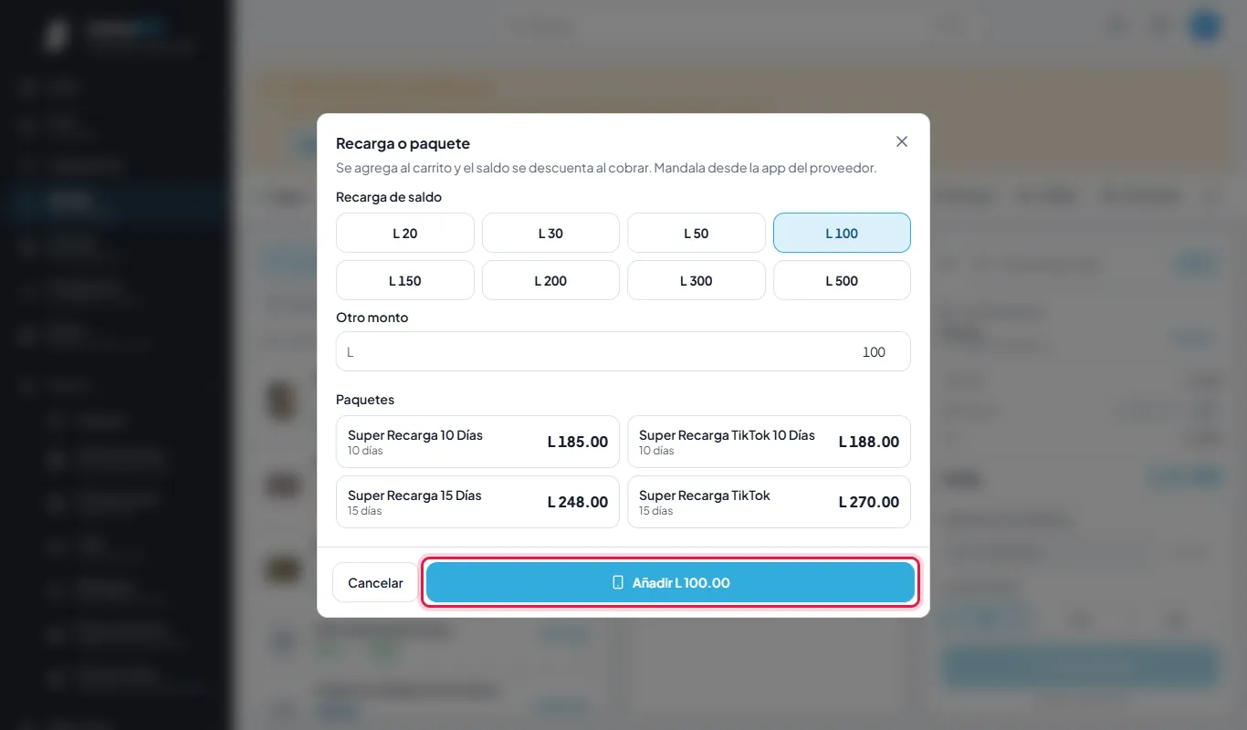This screenshot has width=1247, height=730.
Task: Click the L 185.00 package price
Action: [x=578, y=442]
